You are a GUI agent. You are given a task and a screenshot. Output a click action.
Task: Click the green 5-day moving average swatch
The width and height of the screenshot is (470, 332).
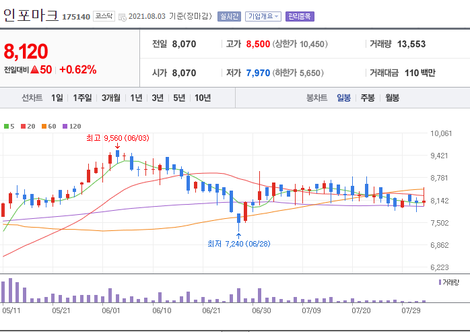coord(6,126)
